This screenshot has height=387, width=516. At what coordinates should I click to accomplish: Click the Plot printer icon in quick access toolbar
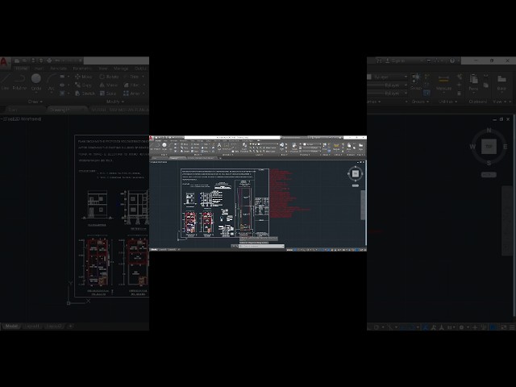[x=49, y=60]
